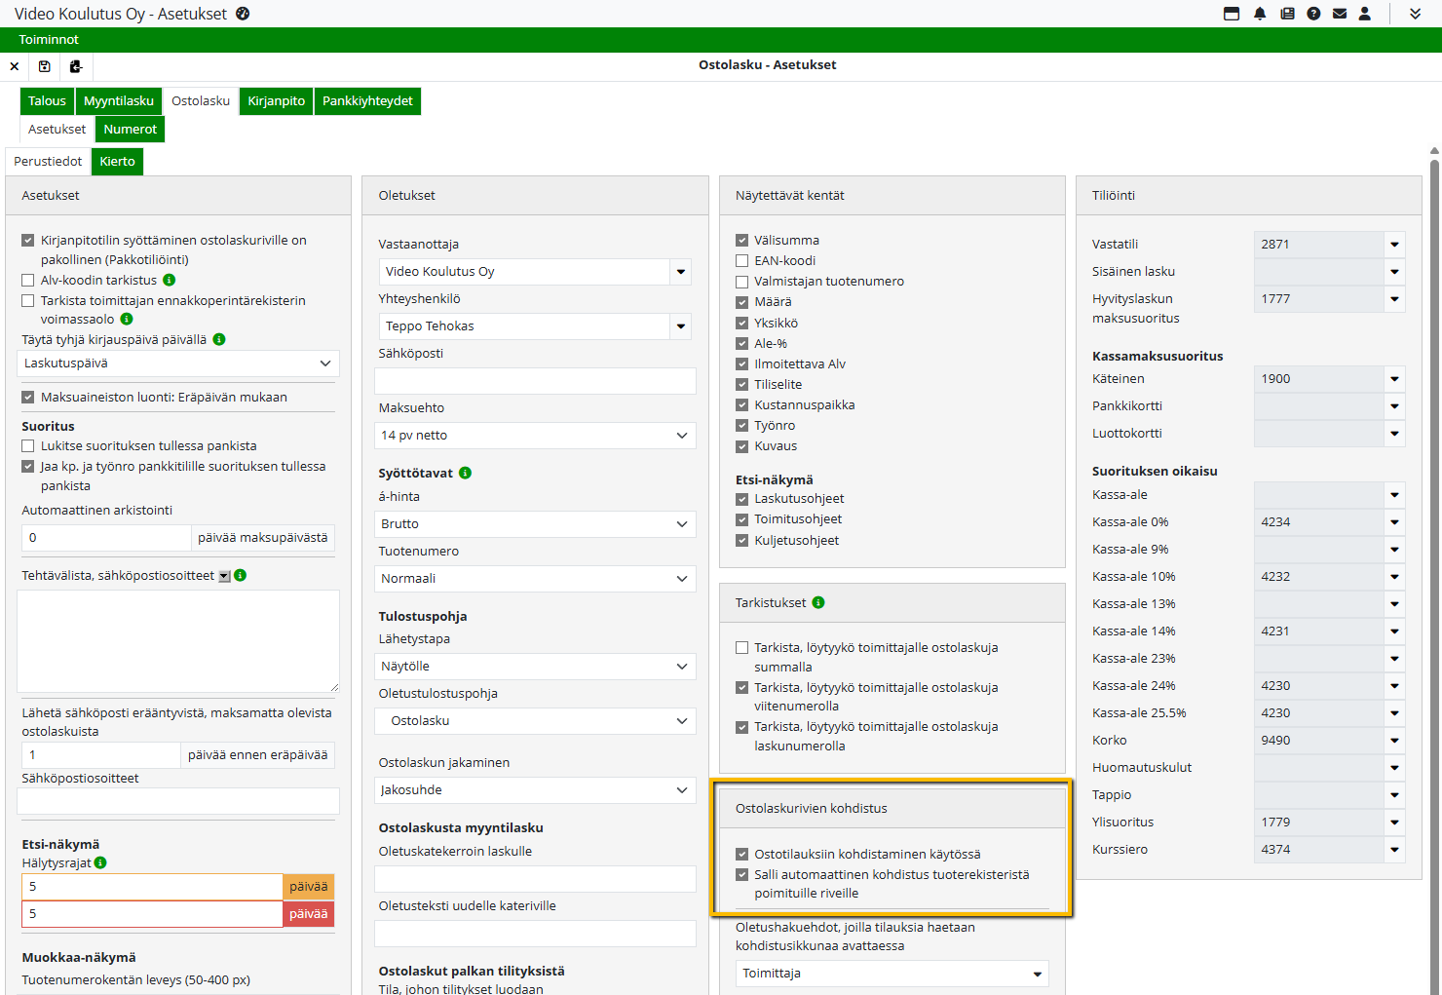The height and width of the screenshot is (995, 1442).
Task: Check the EAN-koodi field checkbox
Action: coord(742,261)
